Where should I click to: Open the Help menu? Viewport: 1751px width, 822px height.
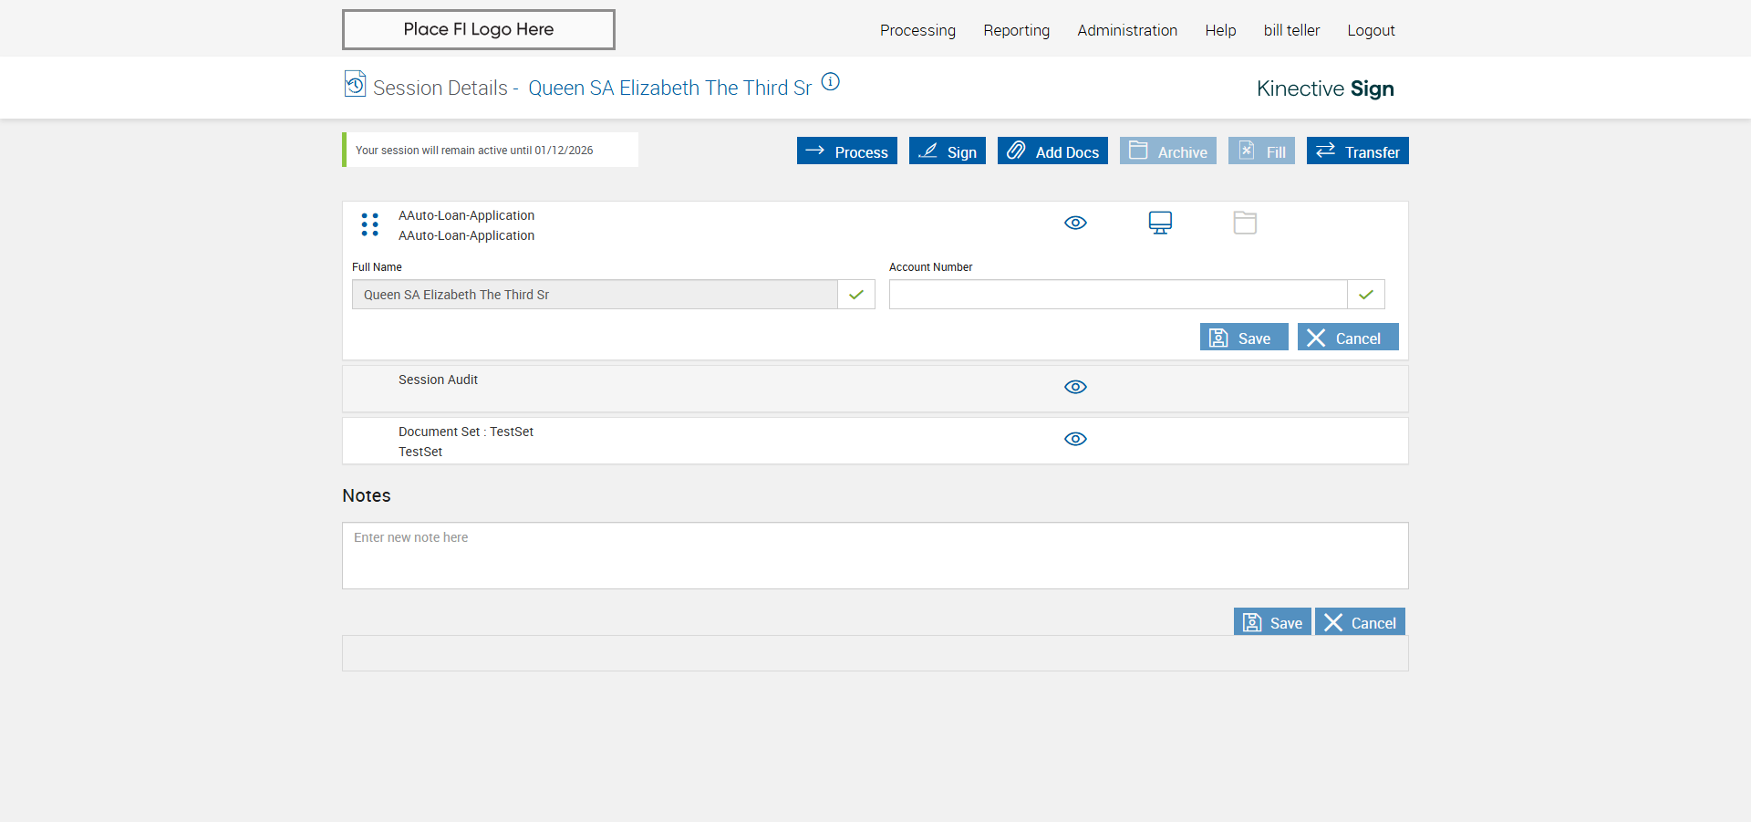tap(1220, 30)
